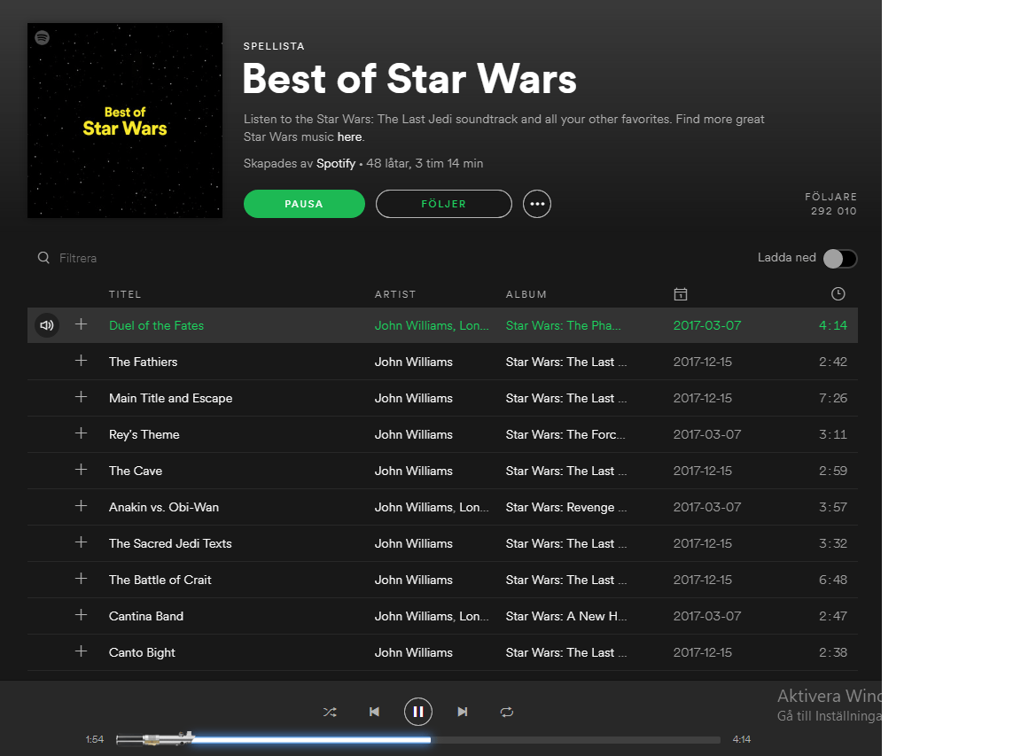
Task: Sort tracks by the Artist column
Action: (395, 294)
